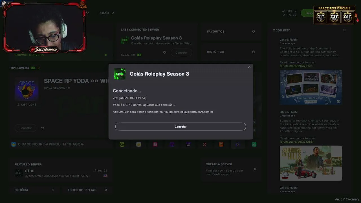Select the teal green server icon
Screen dimensions: 361x203
254,144
